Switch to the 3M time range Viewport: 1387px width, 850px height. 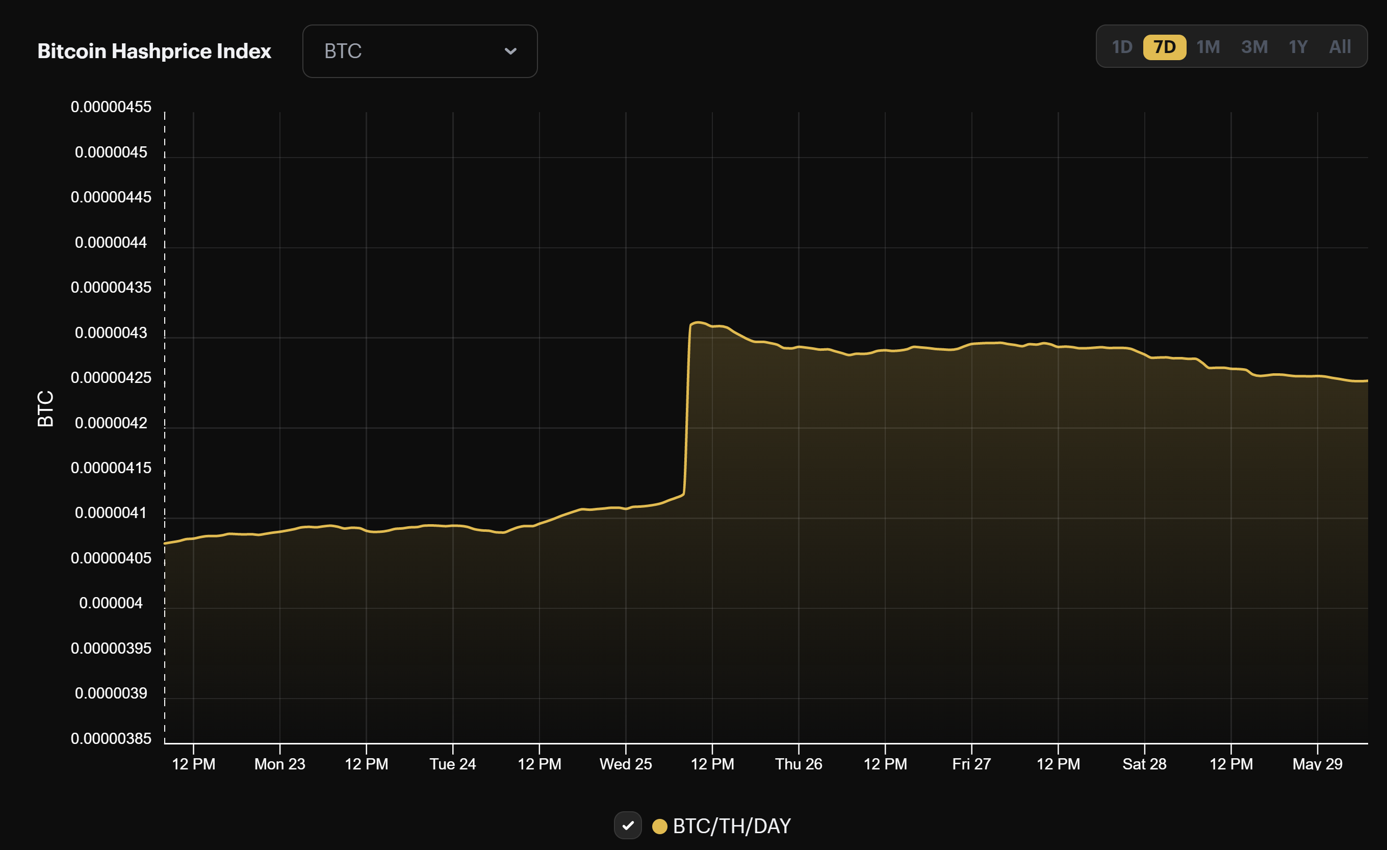click(1255, 47)
